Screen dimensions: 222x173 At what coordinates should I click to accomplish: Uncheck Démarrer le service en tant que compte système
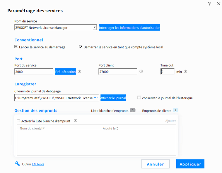pos(81,47)
